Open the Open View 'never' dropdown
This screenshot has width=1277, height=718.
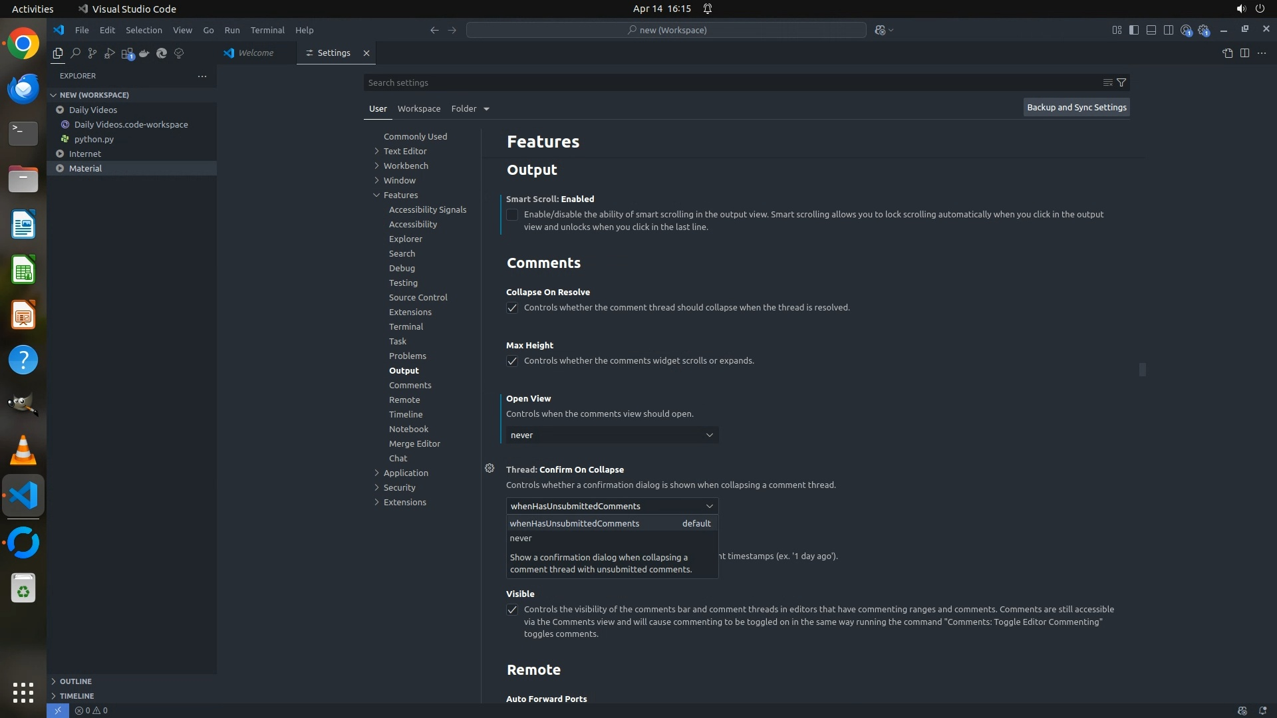(x=611, y=435)
